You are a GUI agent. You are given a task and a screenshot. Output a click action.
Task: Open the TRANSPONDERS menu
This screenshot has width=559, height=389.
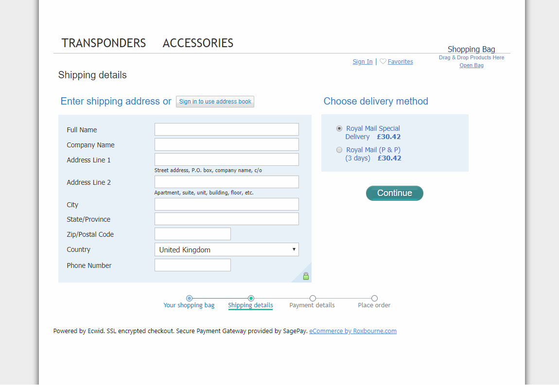(x=104, y=43)
